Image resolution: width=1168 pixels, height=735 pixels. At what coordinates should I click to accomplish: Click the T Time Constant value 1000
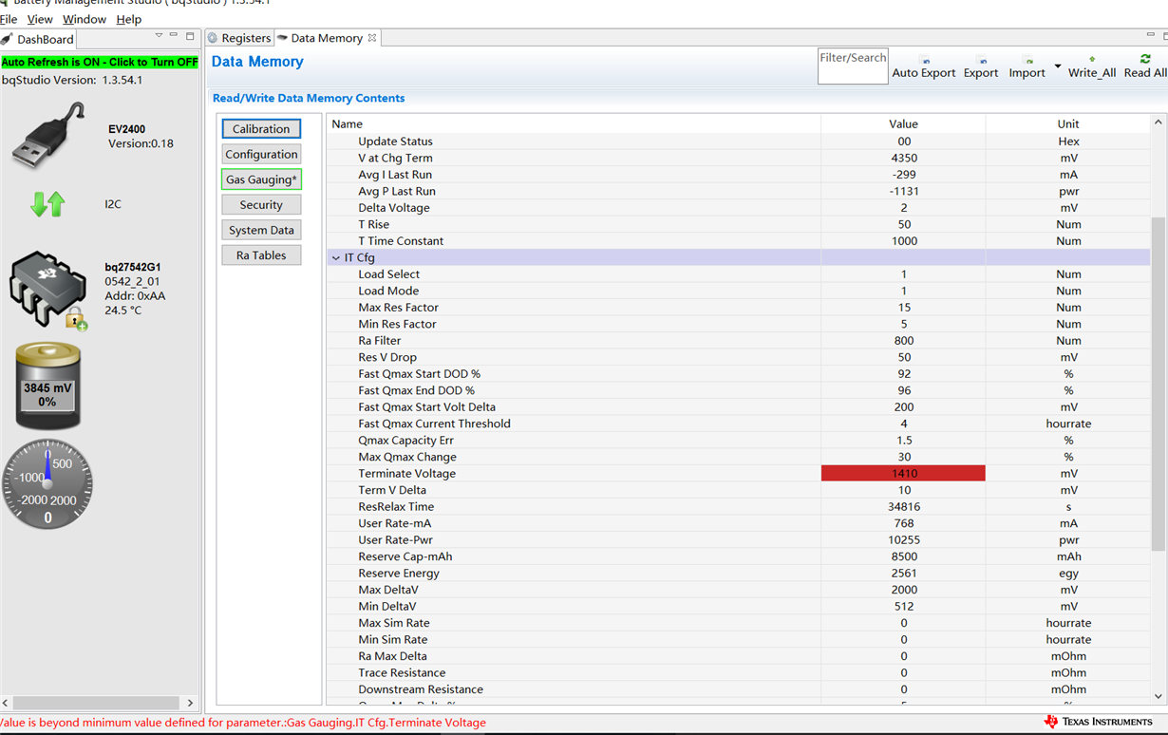click(903, 240)
